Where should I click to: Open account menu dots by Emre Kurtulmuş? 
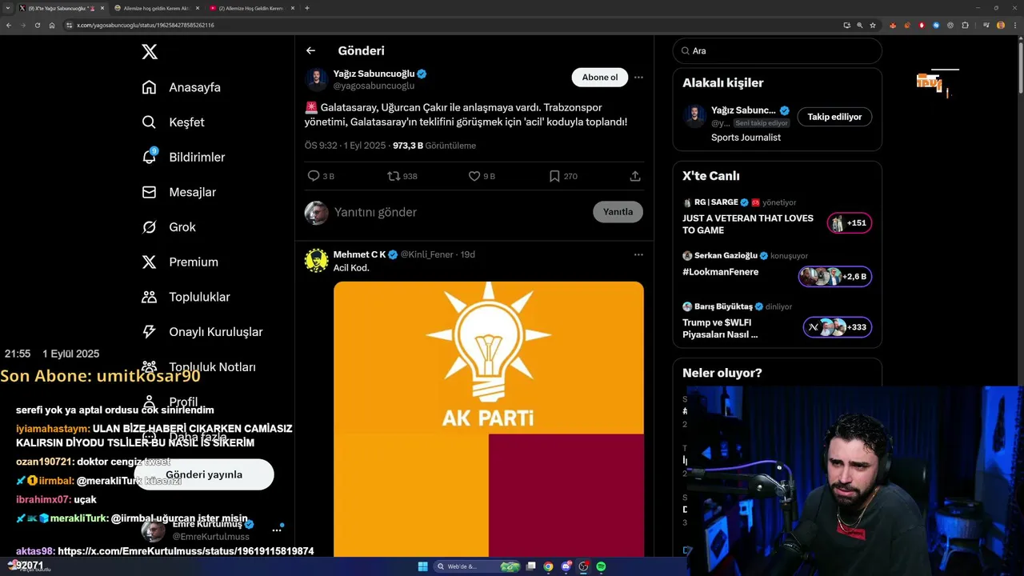pyautogui.click(x=277, y=530)
